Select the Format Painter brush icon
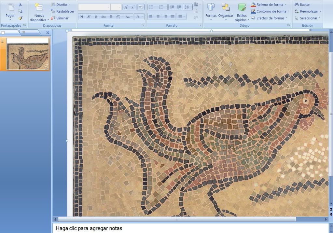This screenshot has width=333, height=233. (20, 18)
